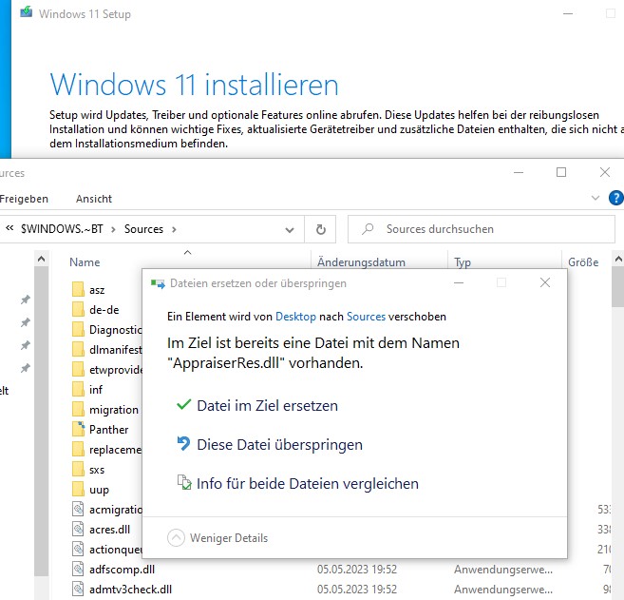Select the uup folder
This screenshot has width=624, height=600.
click(x=99, y=490)
